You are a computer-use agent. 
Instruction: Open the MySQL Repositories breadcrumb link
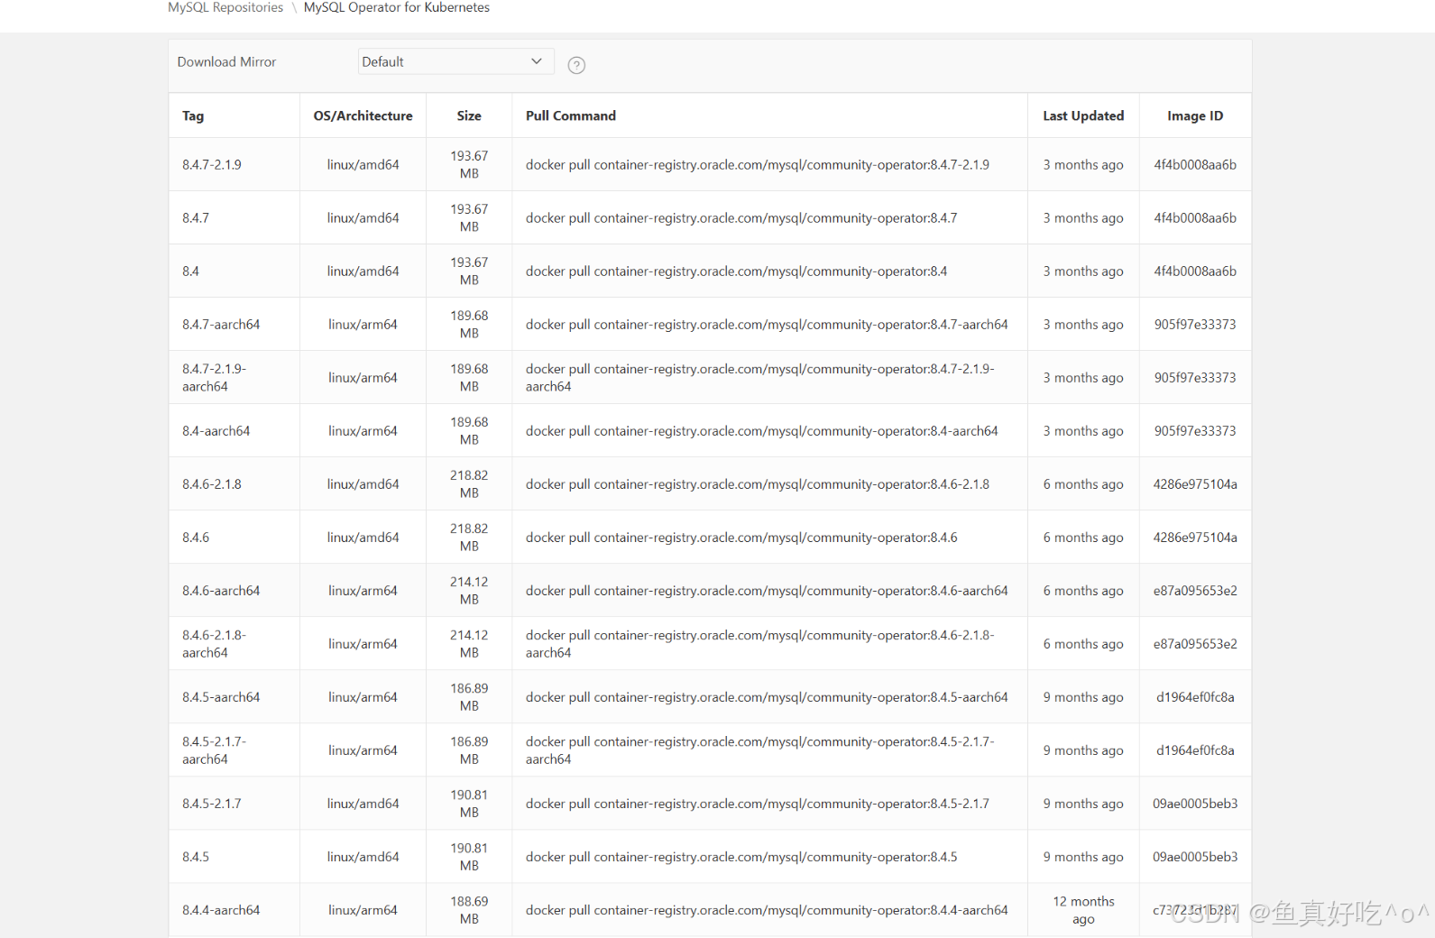click(x=225, y=7)
